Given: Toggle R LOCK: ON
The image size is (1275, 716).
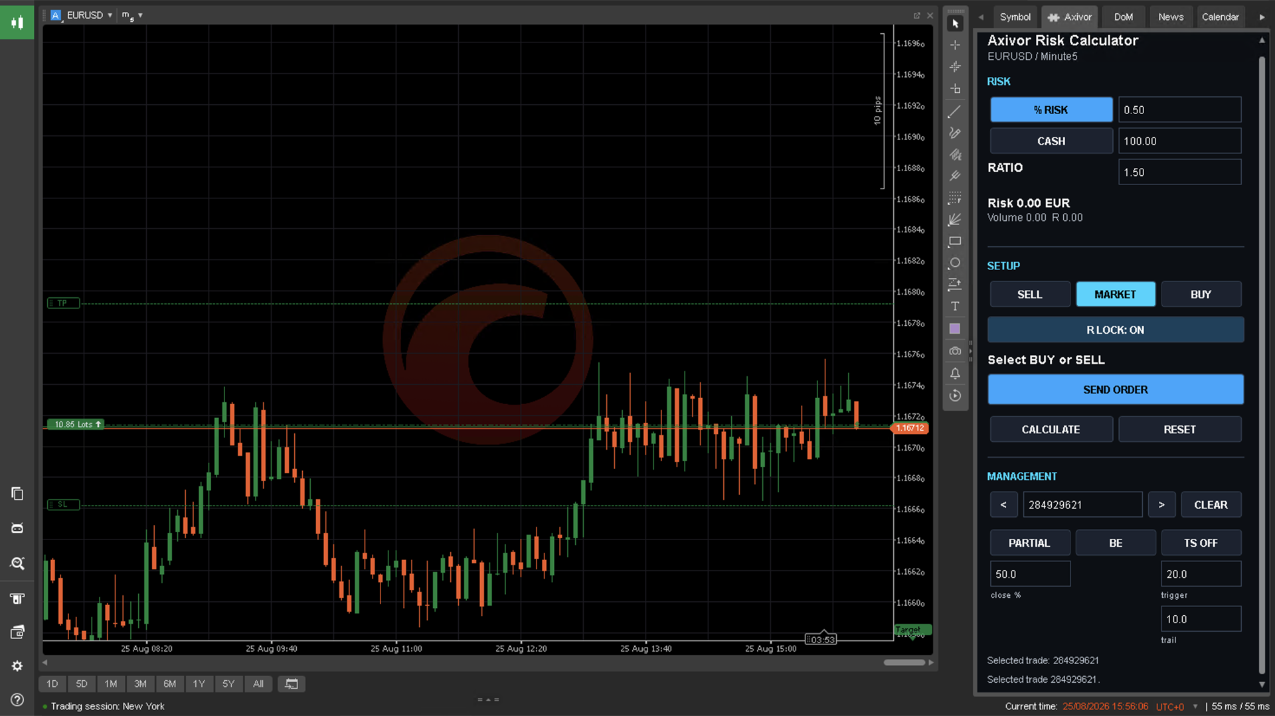Looking at the screenshot, I should pyautogui.click(x=1116, y=330).
